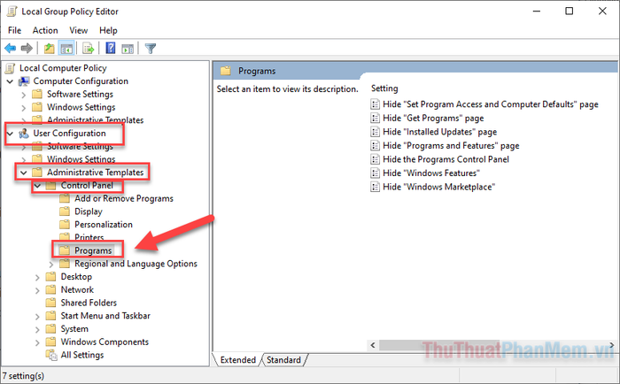Toggle Show/Hide Action Pane toolbar icon
This screenshot has width=620, height=384.
pos(128,49)
